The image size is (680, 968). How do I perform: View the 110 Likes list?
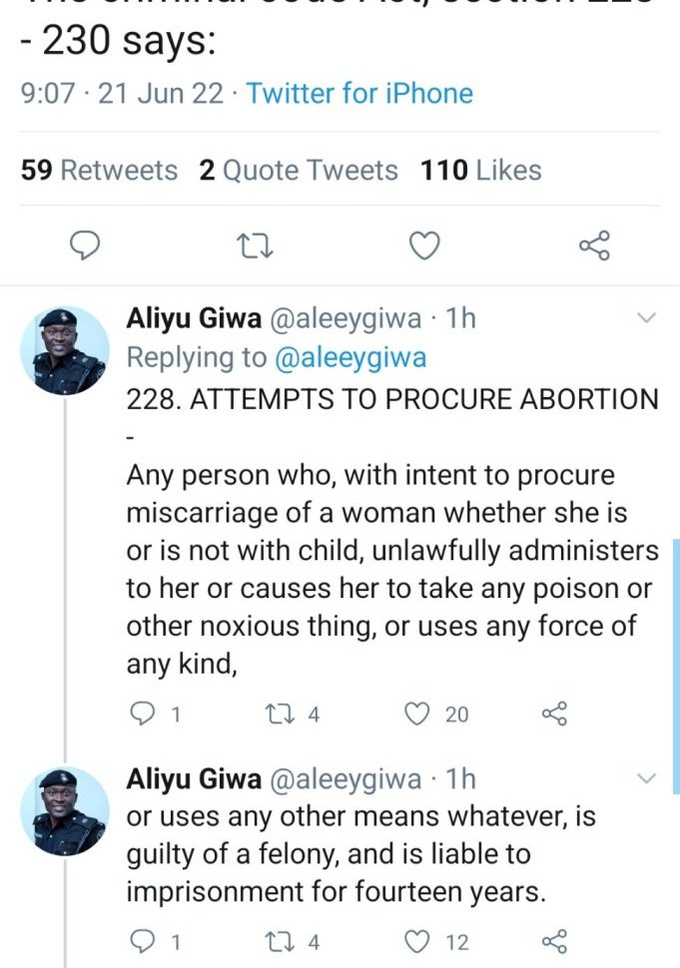481,171
